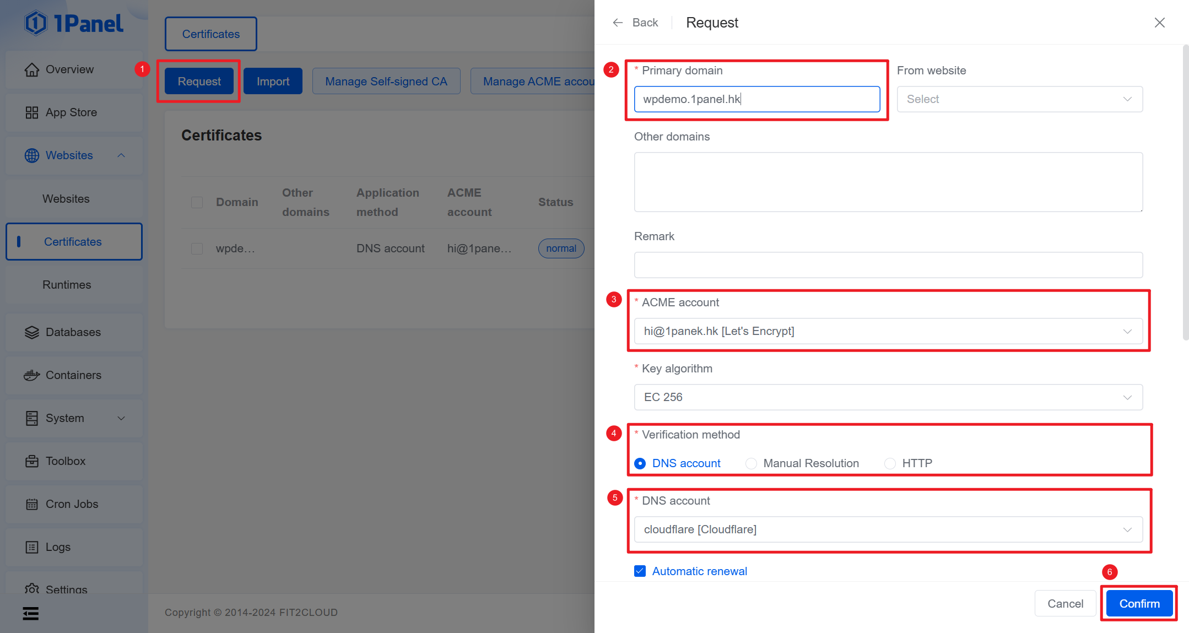The width and height of the screenshot is (1189, 633).
Task: Open Cron Jobs calendar icon
Action: coord(32,504)
